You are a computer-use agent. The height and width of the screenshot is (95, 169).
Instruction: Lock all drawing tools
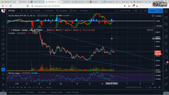pos(3,74)
